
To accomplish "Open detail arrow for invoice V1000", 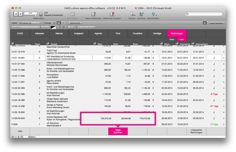I will (224, 124).
